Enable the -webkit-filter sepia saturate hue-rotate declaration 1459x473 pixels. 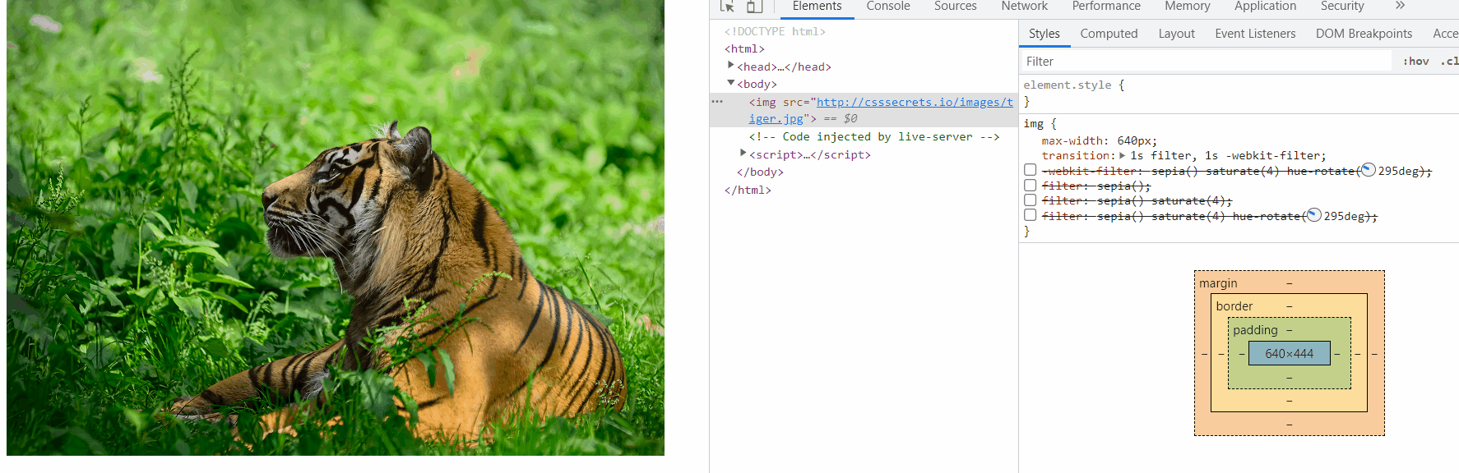pyautogui.click(x=1030, y=170)
